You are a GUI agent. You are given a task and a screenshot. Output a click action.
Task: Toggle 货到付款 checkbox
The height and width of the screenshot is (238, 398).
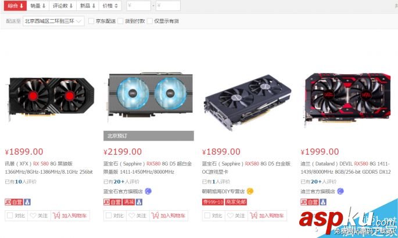tap(121, 21)
